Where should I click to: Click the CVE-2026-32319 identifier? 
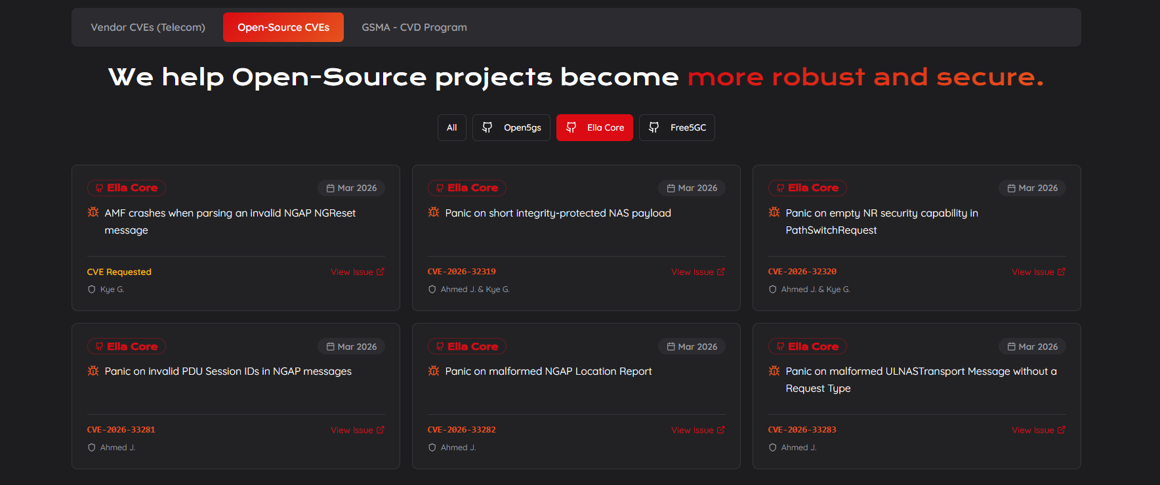pyautogui.click(x=462, y=272)
